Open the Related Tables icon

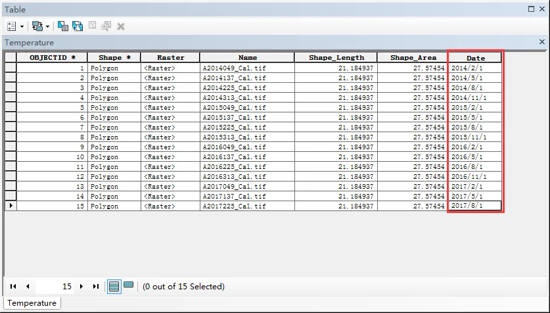[37, 26]
